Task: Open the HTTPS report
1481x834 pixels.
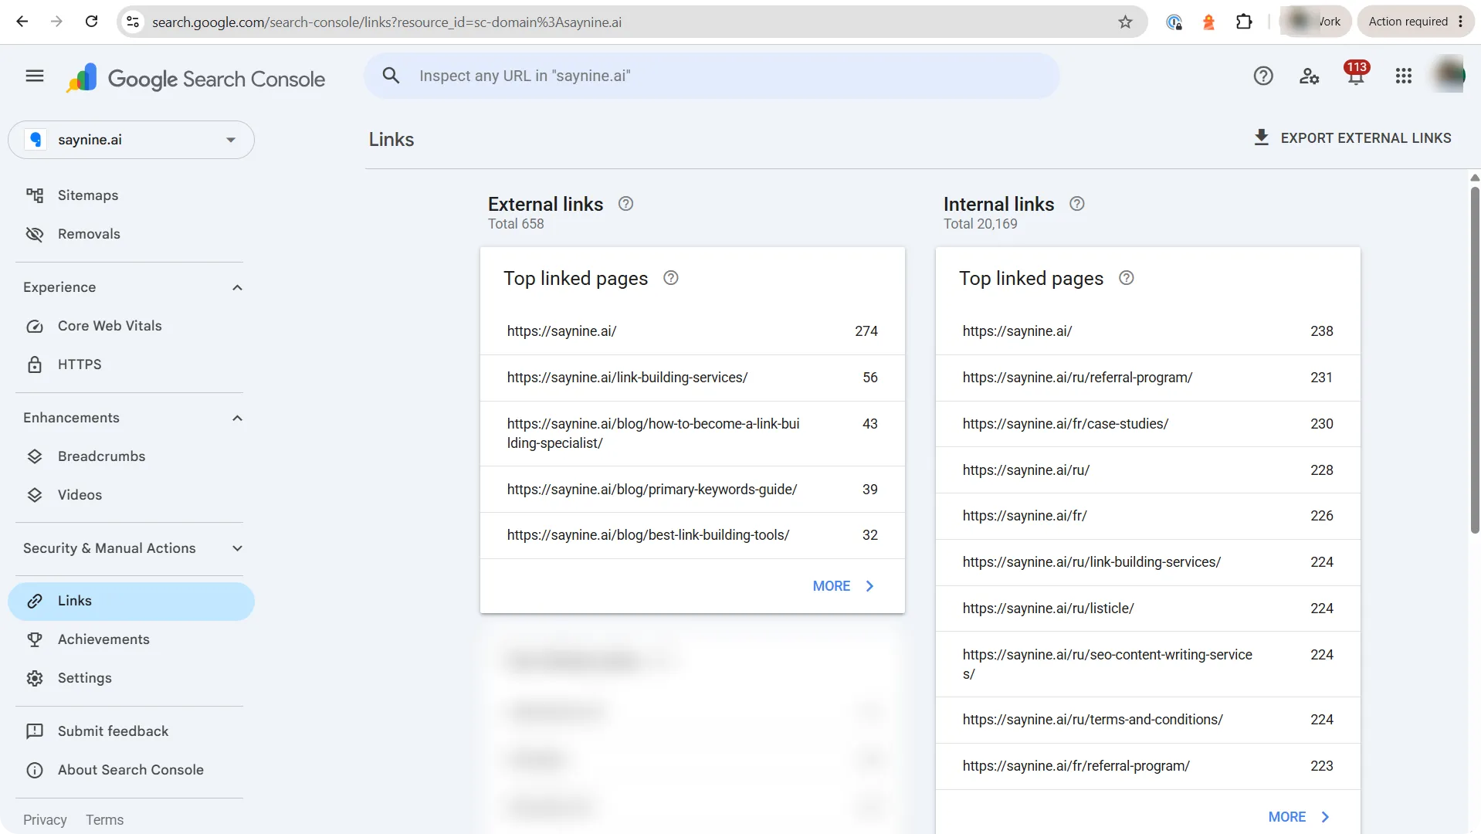Action: (131, 364)
